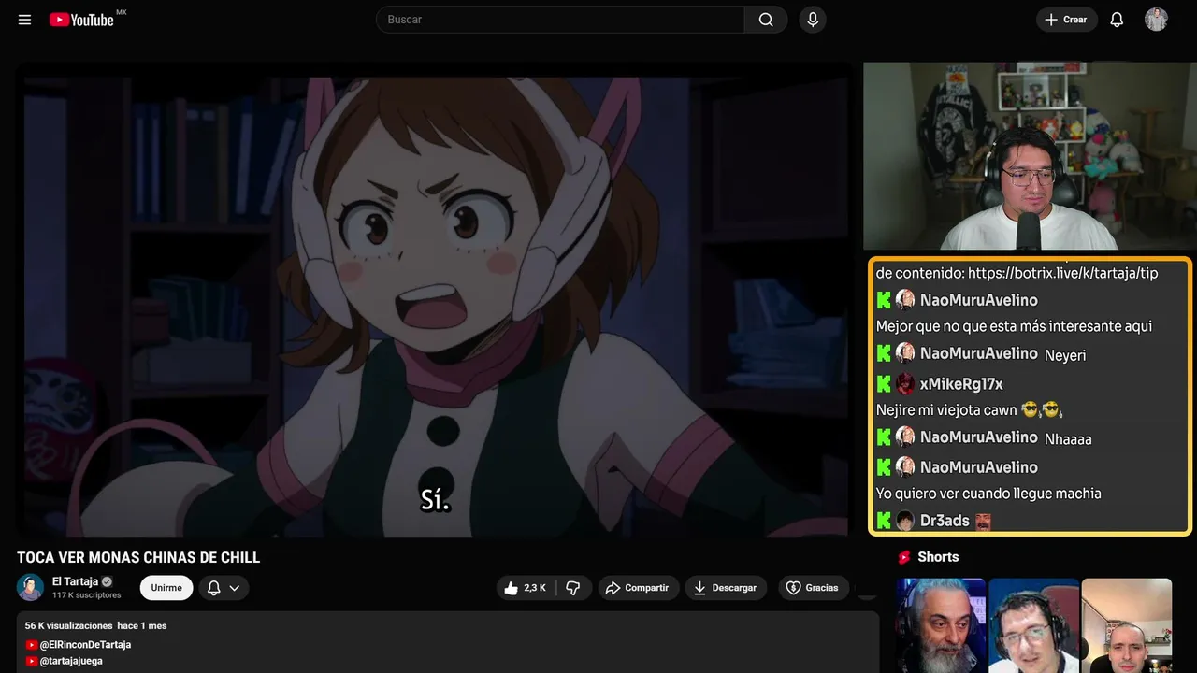Click the Dr3ads username in chat
1197x673 pixels.
coord(945,521)
